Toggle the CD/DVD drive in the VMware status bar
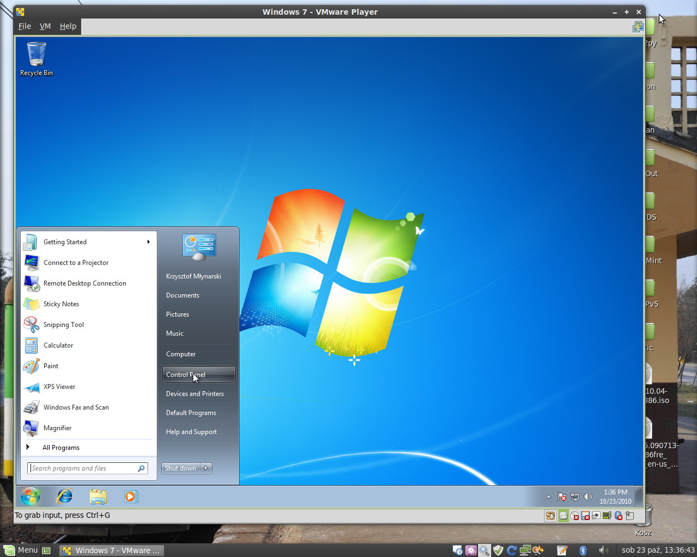Screen dimensions: 697x557 click(x=574, y=516)
